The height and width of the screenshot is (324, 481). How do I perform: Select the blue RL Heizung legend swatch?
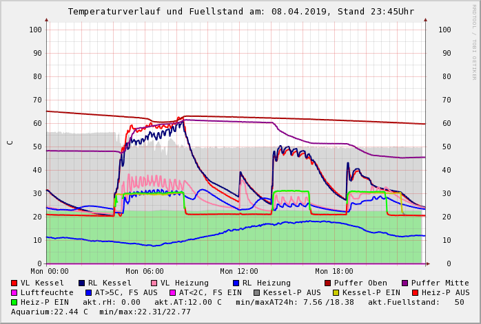point(236,283)
